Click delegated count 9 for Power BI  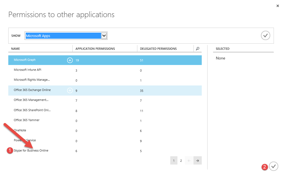(x=141, y=141)
